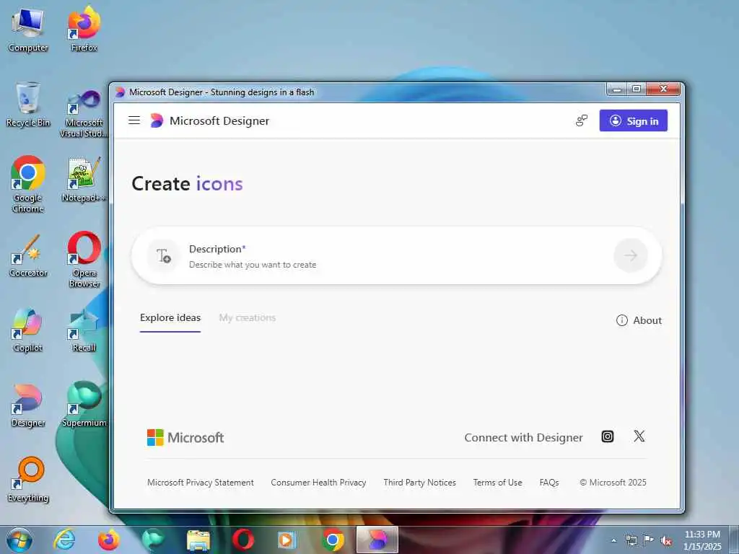This screenshot has width=739, height=554.
Task: Switch to the My creations tab
Action: [x=247, y=318]
